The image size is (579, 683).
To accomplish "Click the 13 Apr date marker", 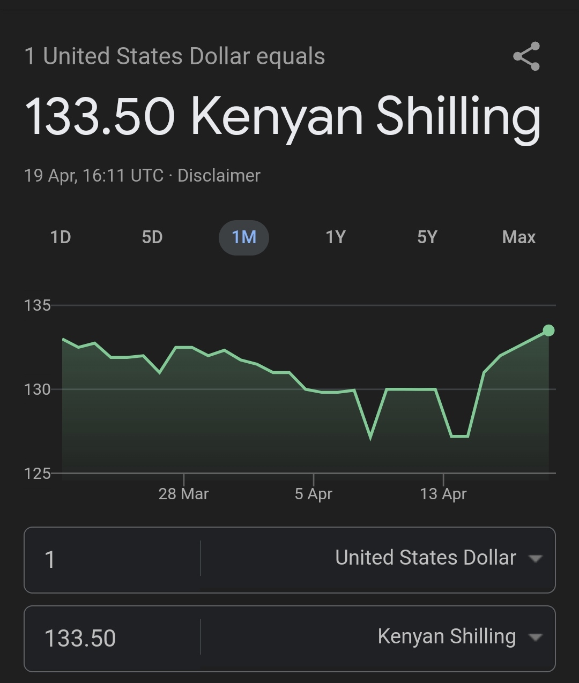I will pyautogui.click(x=443, y=493).
